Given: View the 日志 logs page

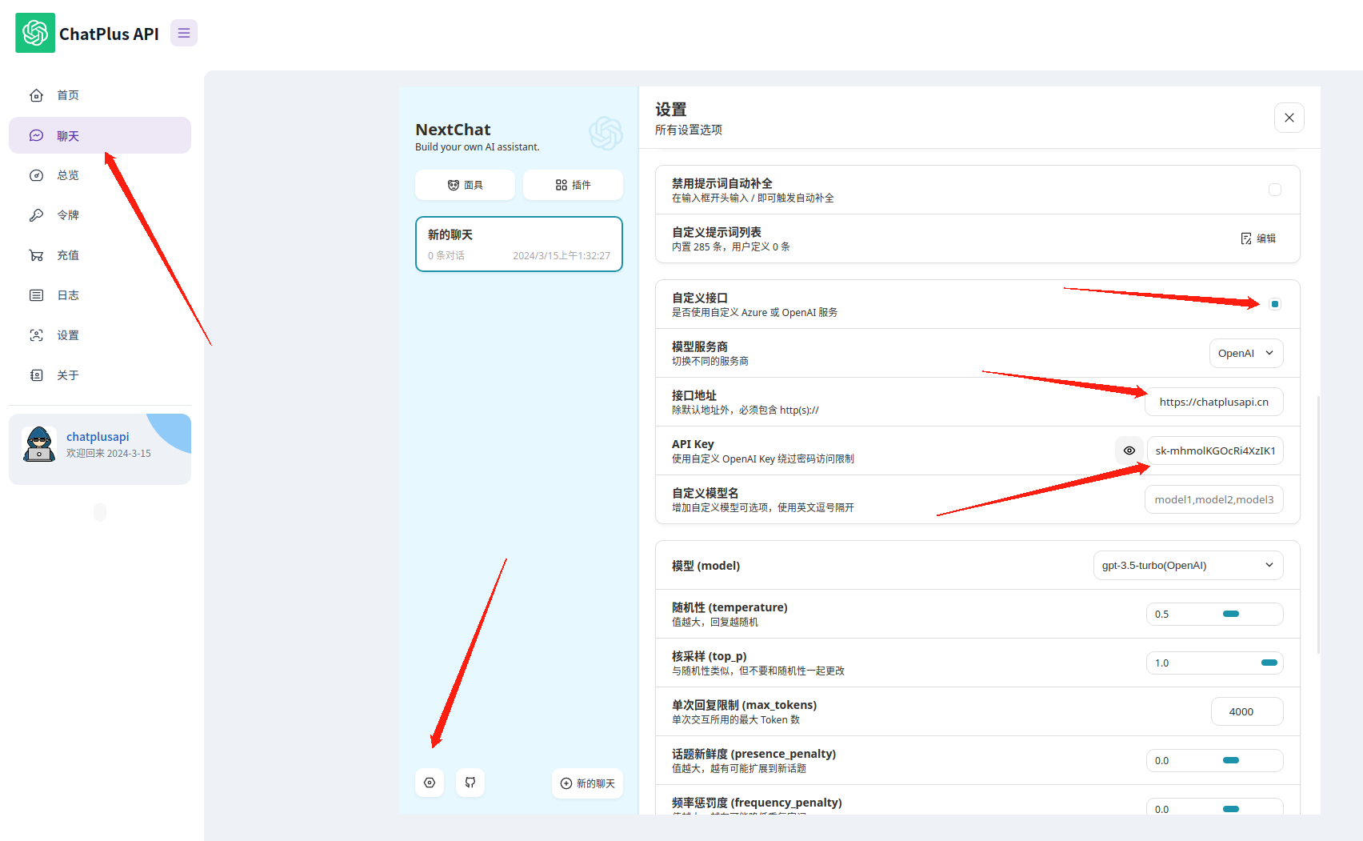Looking at the screenshot, I should (x=100, y=295).
